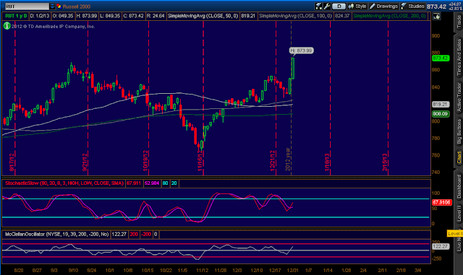
Task: Switch to the Active Trader side tab
Action: (x=459, y=97)
